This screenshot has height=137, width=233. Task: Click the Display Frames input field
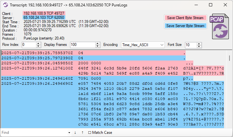pos(83,45)
